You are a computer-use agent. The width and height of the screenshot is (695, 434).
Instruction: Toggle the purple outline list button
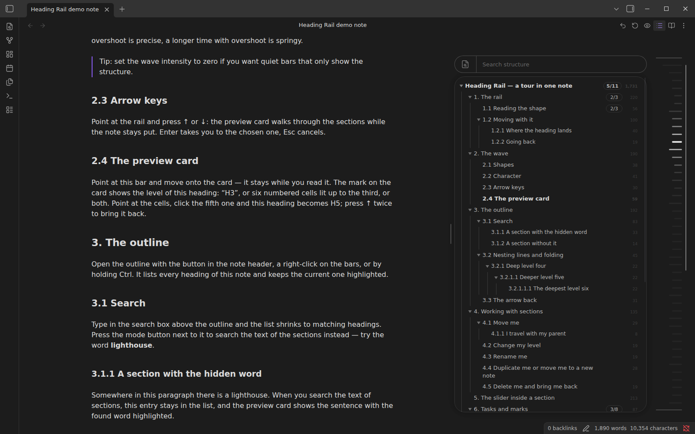click(x=659, y=26)
